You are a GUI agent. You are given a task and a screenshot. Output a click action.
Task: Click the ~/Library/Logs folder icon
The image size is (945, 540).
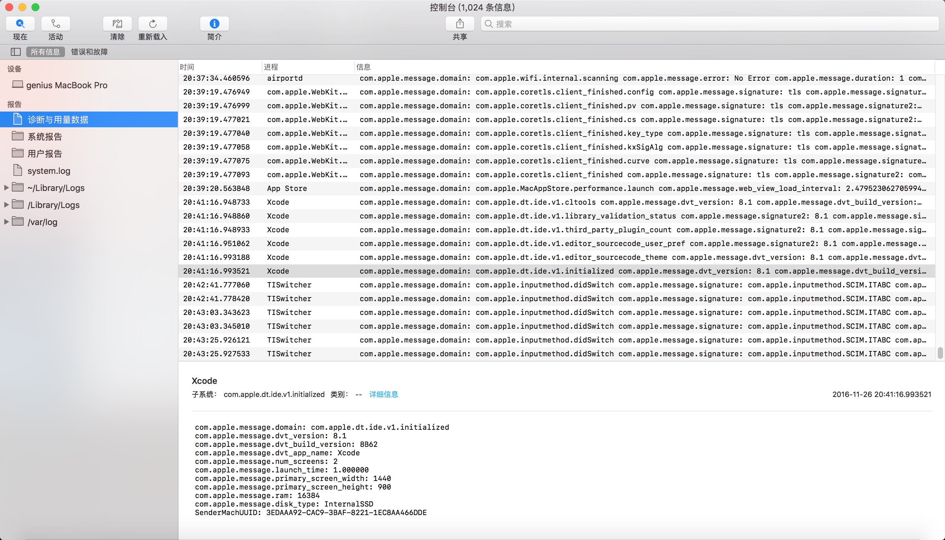[x=18, y=187]
